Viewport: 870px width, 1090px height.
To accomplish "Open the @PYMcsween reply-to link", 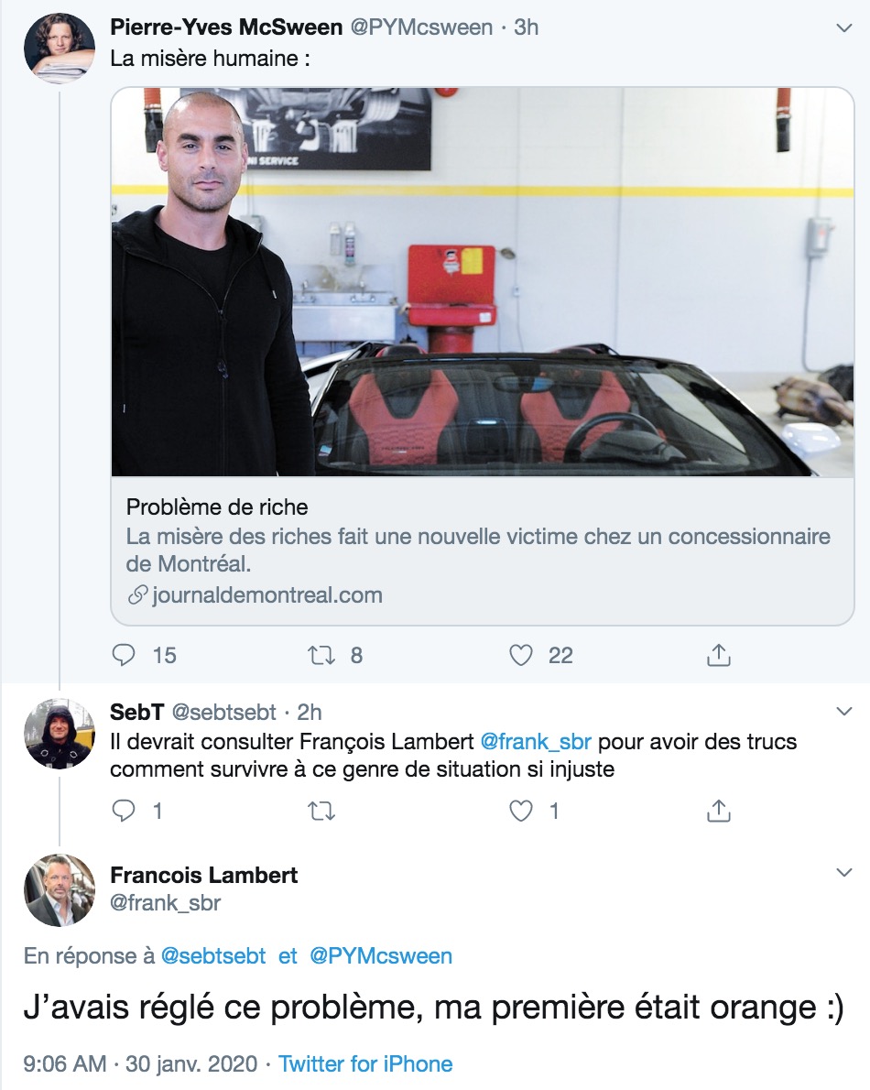I will pyautogui.click(x=381, y=956).
